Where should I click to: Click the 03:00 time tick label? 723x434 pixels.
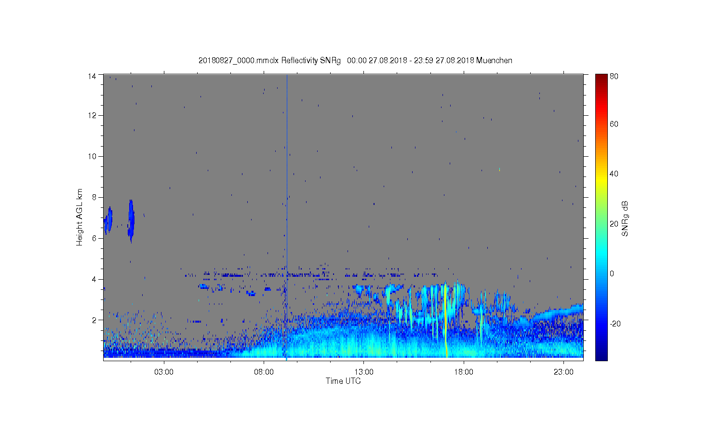(x=164, y=372)
